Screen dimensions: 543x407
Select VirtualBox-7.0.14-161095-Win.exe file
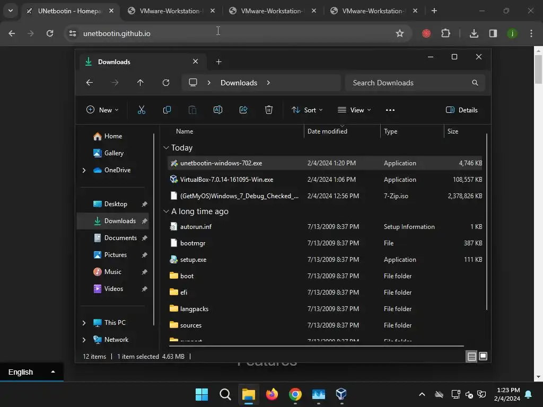[325, 180]
